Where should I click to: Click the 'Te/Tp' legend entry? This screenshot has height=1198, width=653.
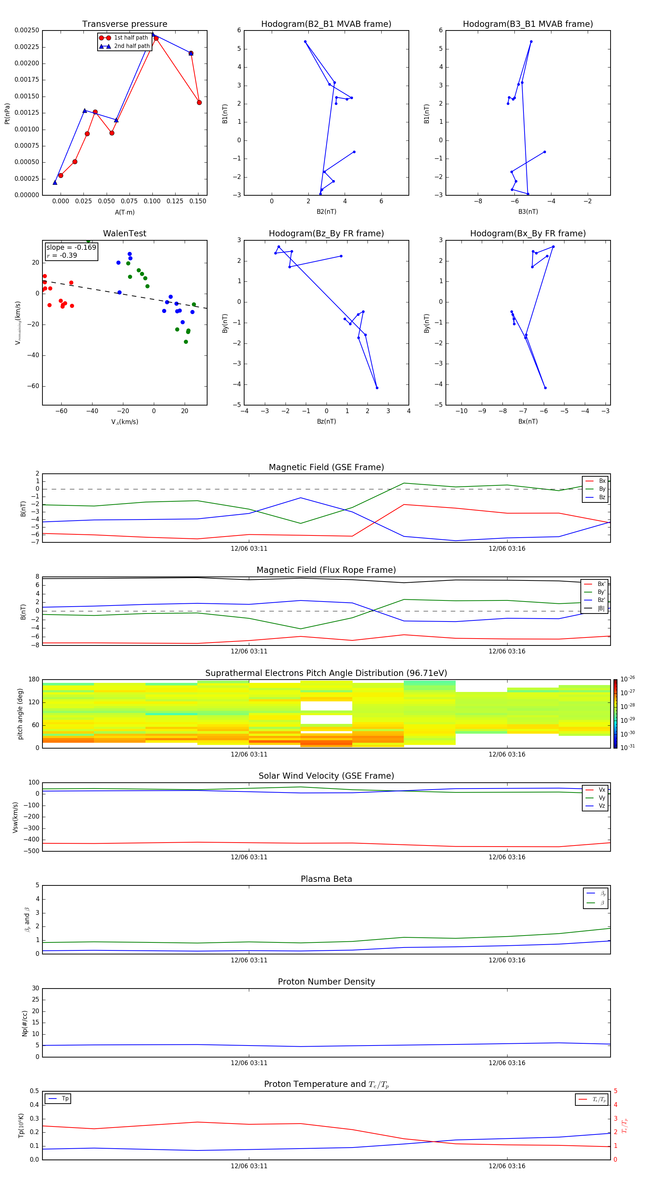592,1099
